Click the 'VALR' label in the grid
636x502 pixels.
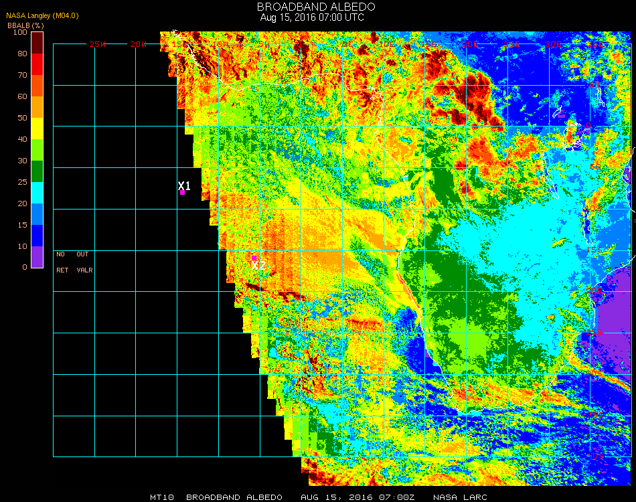(x=84, y=270)
